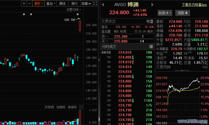Open 下载东方财富App link
This screenshot has width=209, height=125.
click(x=194, y=5)
